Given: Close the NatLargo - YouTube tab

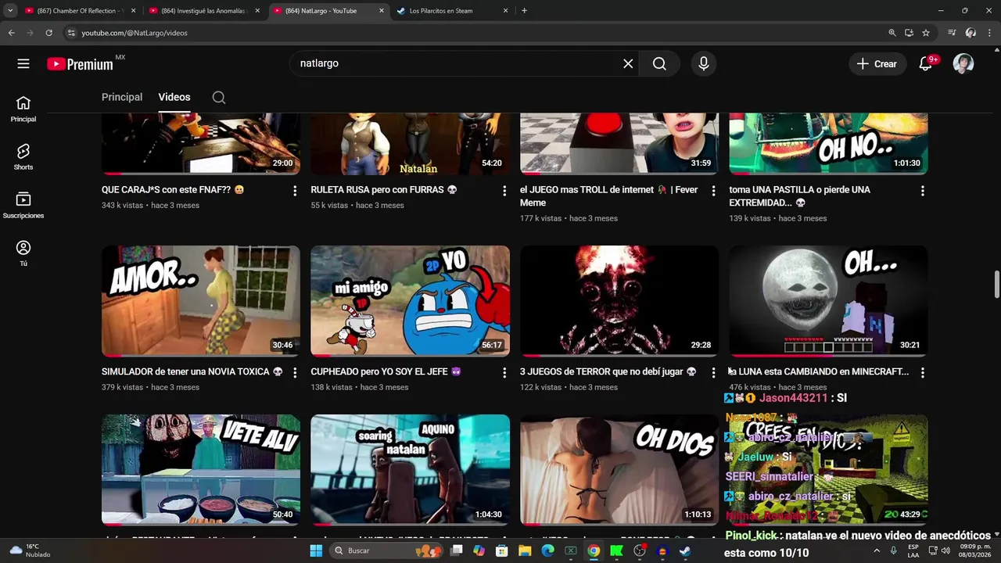Looking at the screenshot, I should [x=382, y=11].
